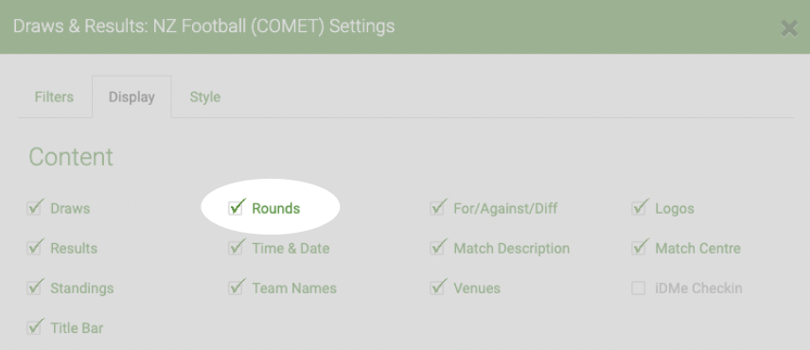The image size is (810, 350).
Task: Toggle the For/Against/Diff checkbox
Action: click(x=437, y=208)
